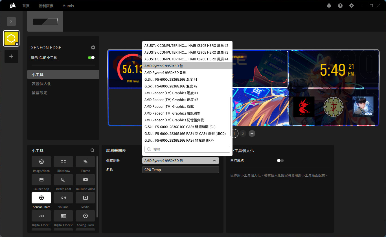Click the 搜尋 search box in sensor list
This screenshot has width=386, height=237.
click(187, 149)
